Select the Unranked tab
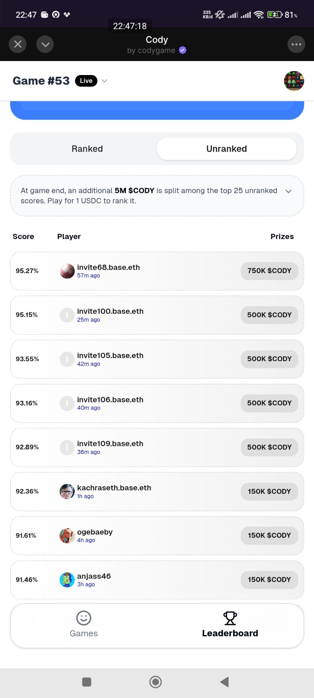The width and height of the screenshot is (314, 698). tap(226, 149)
